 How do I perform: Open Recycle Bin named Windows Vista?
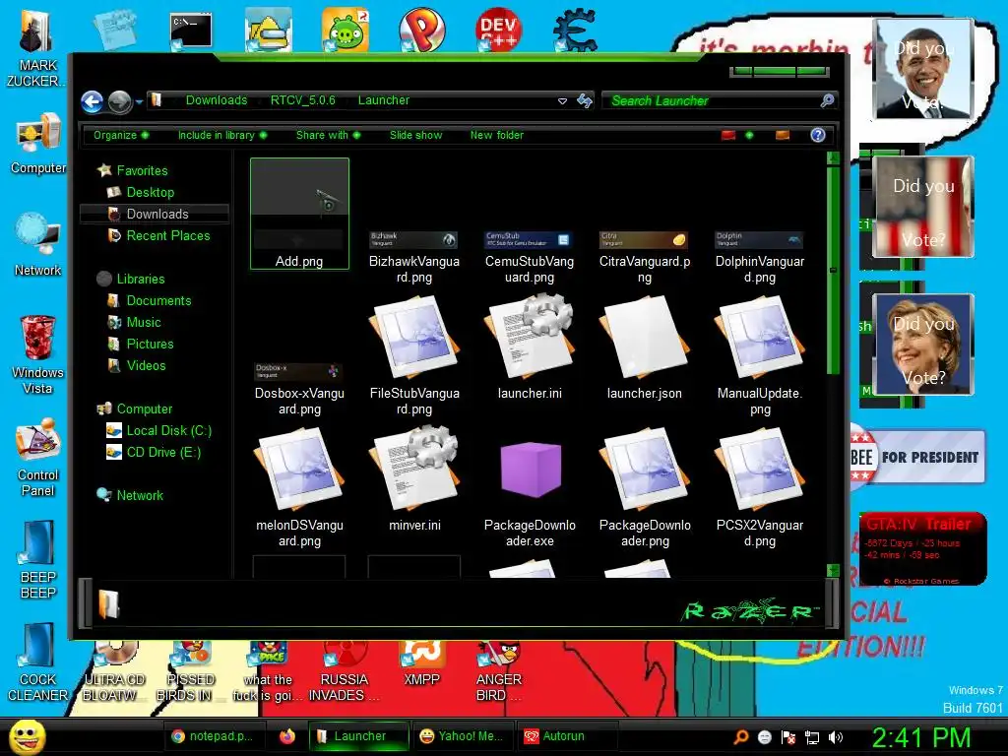tap(37, 354)
